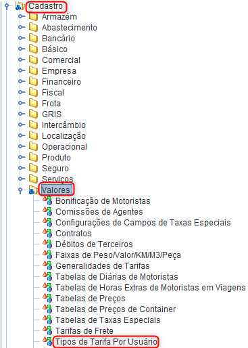Click the Faixas de Peso/Valor/KM/M3/Peça icon
The height and width of the screenshot is (348, 248).
coord(47,255)
